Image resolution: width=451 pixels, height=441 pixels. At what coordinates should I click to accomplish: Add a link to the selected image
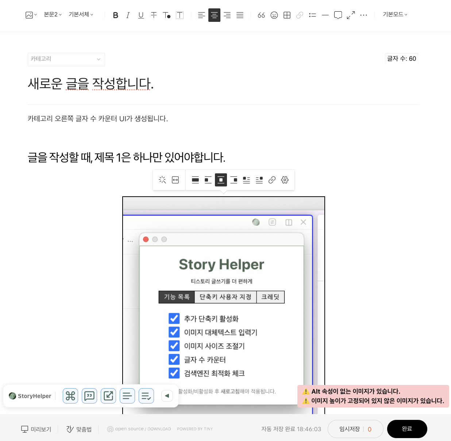click(x=272, y=180)
